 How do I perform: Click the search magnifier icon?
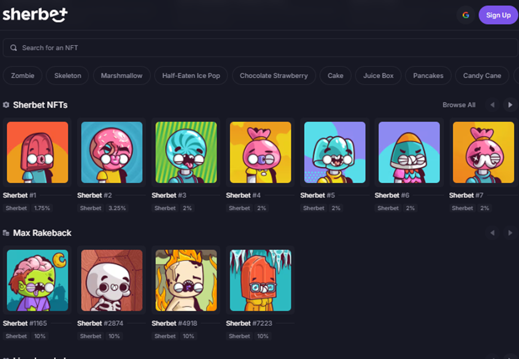pyautogui.click(x=14, y=48)
